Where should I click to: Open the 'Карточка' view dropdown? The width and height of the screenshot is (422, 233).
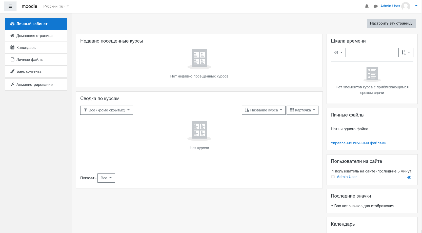pos(302,110)
